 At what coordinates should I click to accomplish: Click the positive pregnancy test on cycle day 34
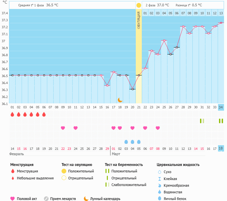(221, 121)
